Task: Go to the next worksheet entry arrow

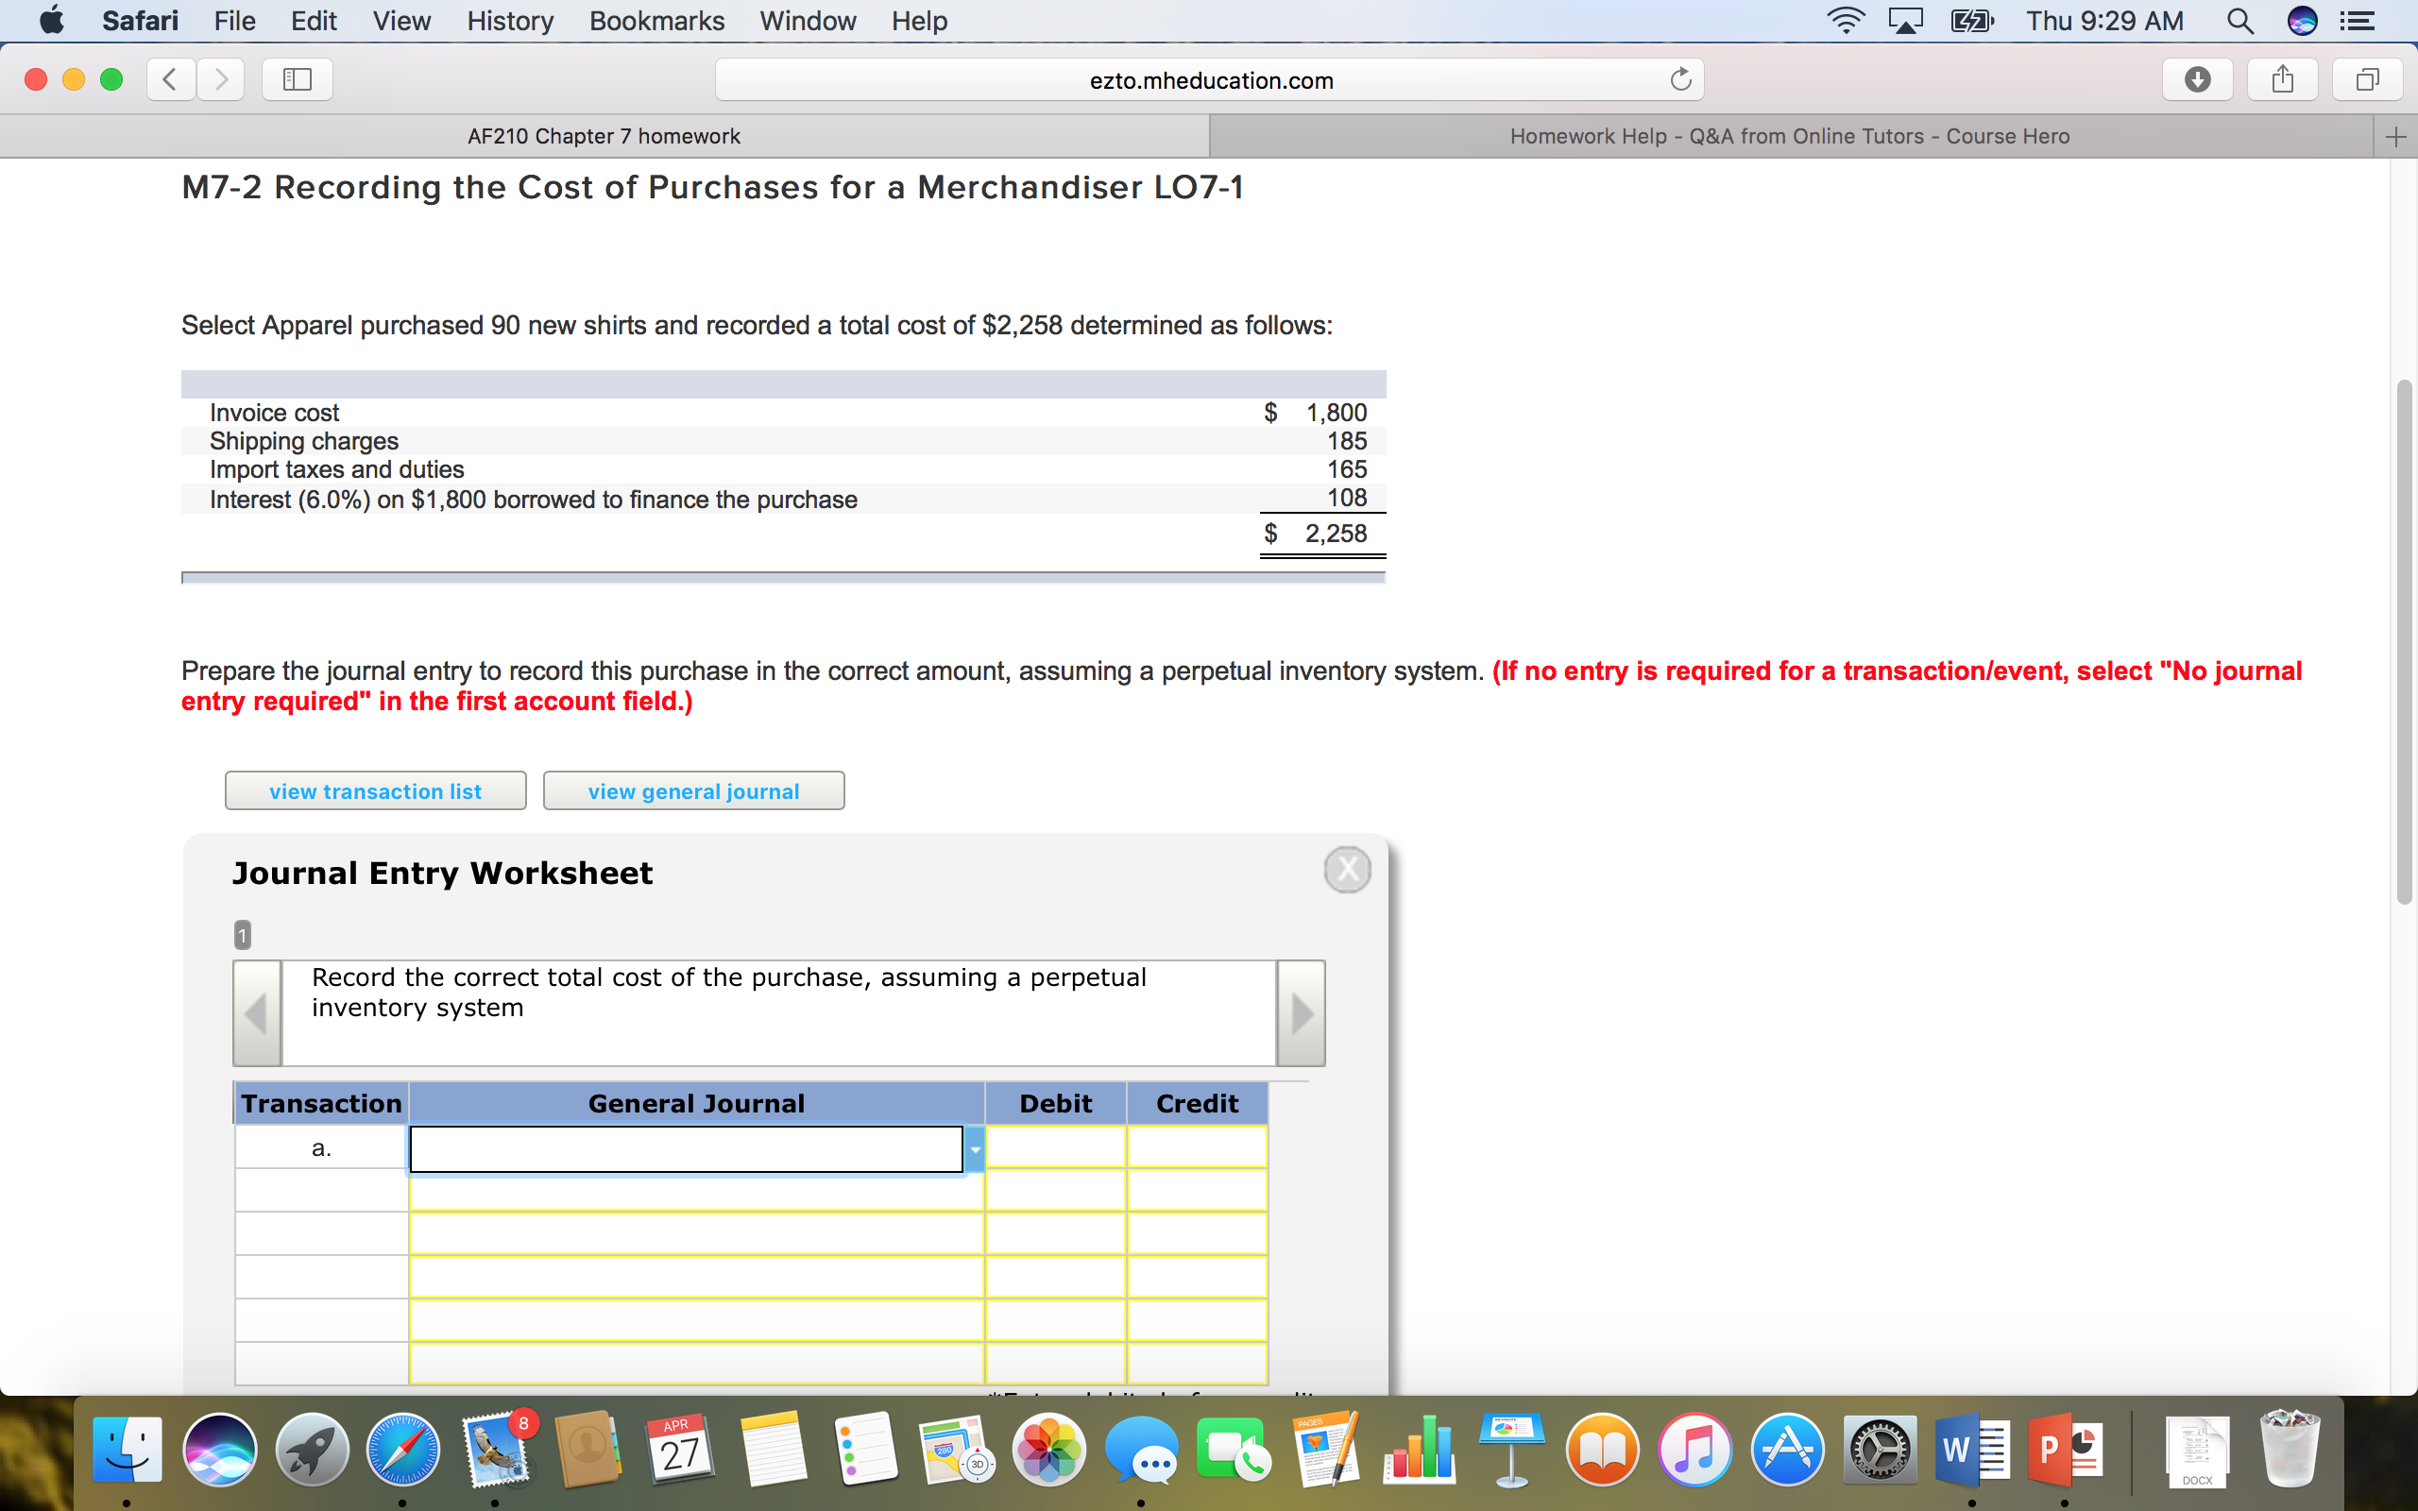Action: (x=1301, y=1013)
